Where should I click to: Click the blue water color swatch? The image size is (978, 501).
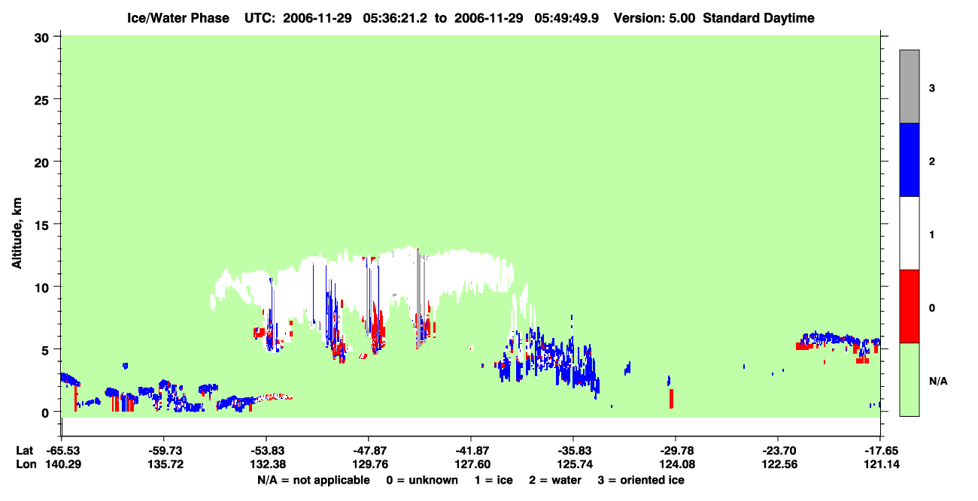pyautogui.click(x=909, y=160)
